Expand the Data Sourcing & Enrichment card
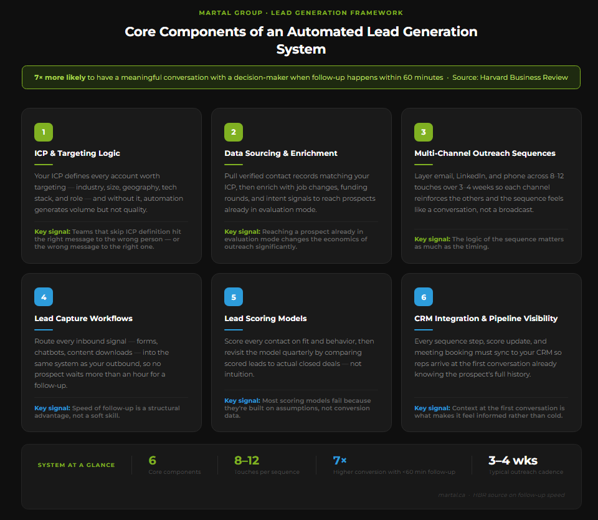598x520 pixels. [x=281, y=153]
